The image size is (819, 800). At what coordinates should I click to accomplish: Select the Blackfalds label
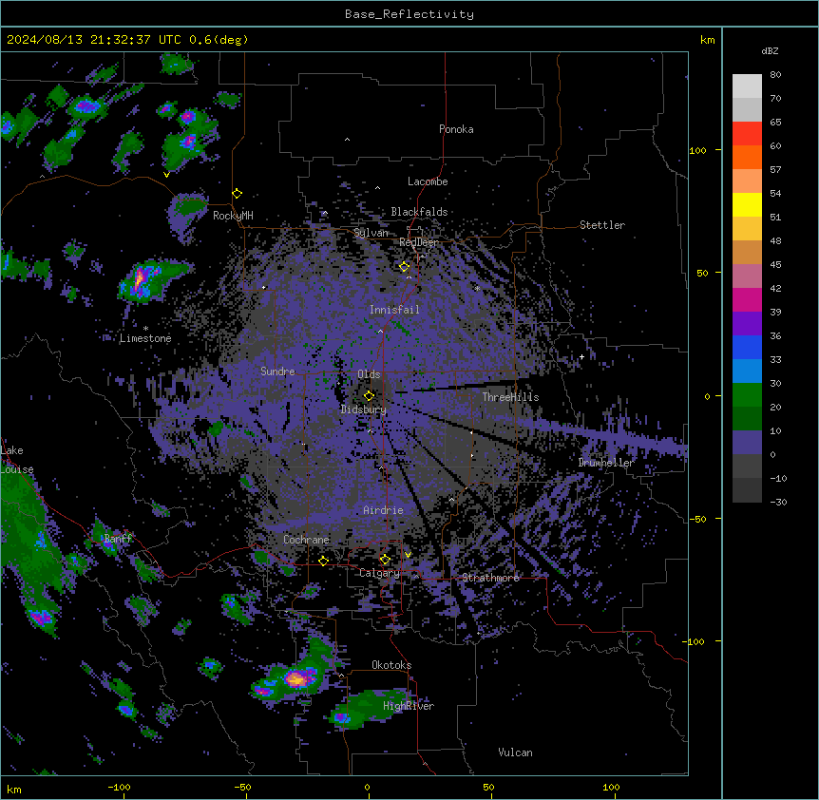(419, 212)
